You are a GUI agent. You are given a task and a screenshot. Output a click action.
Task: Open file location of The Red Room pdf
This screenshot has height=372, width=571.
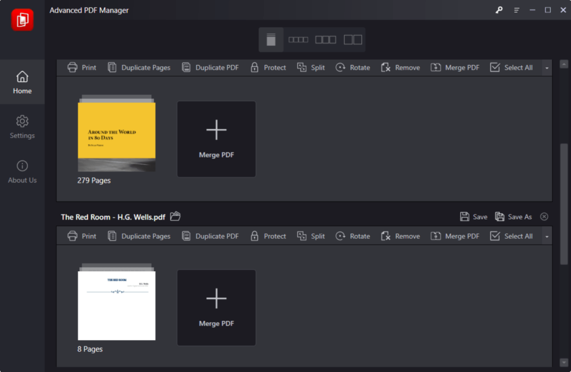pyautogui.click(x=175, y=217)
